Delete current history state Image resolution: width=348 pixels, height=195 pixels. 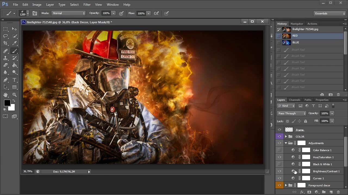point(338,95)
